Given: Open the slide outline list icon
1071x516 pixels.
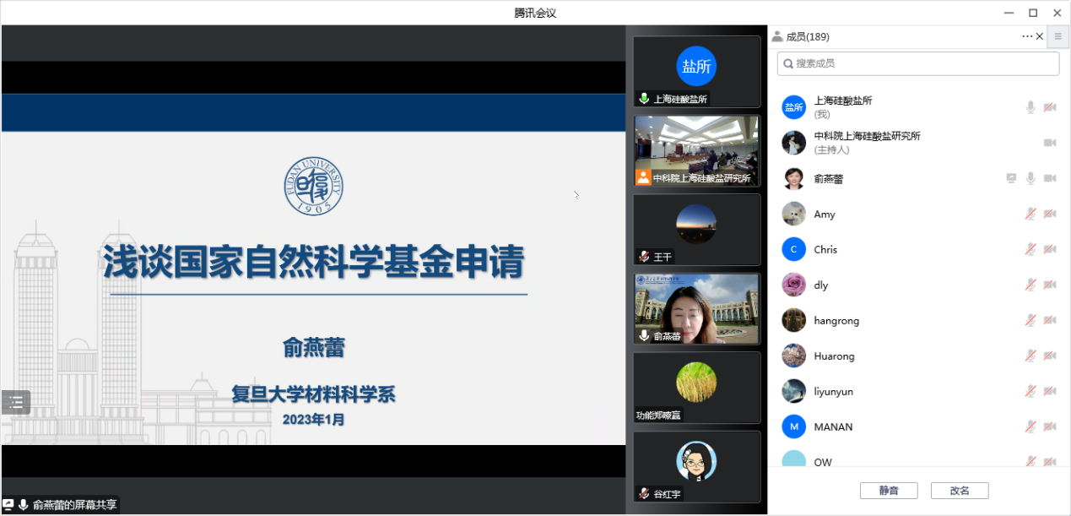Looking at the screenshot, I should pos(15,403).
